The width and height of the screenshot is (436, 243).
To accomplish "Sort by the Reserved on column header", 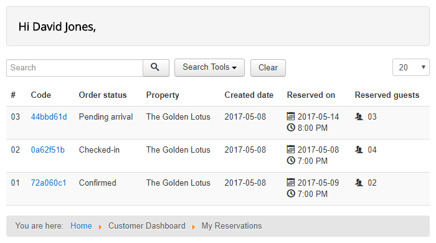I will (x=311, y=95).
